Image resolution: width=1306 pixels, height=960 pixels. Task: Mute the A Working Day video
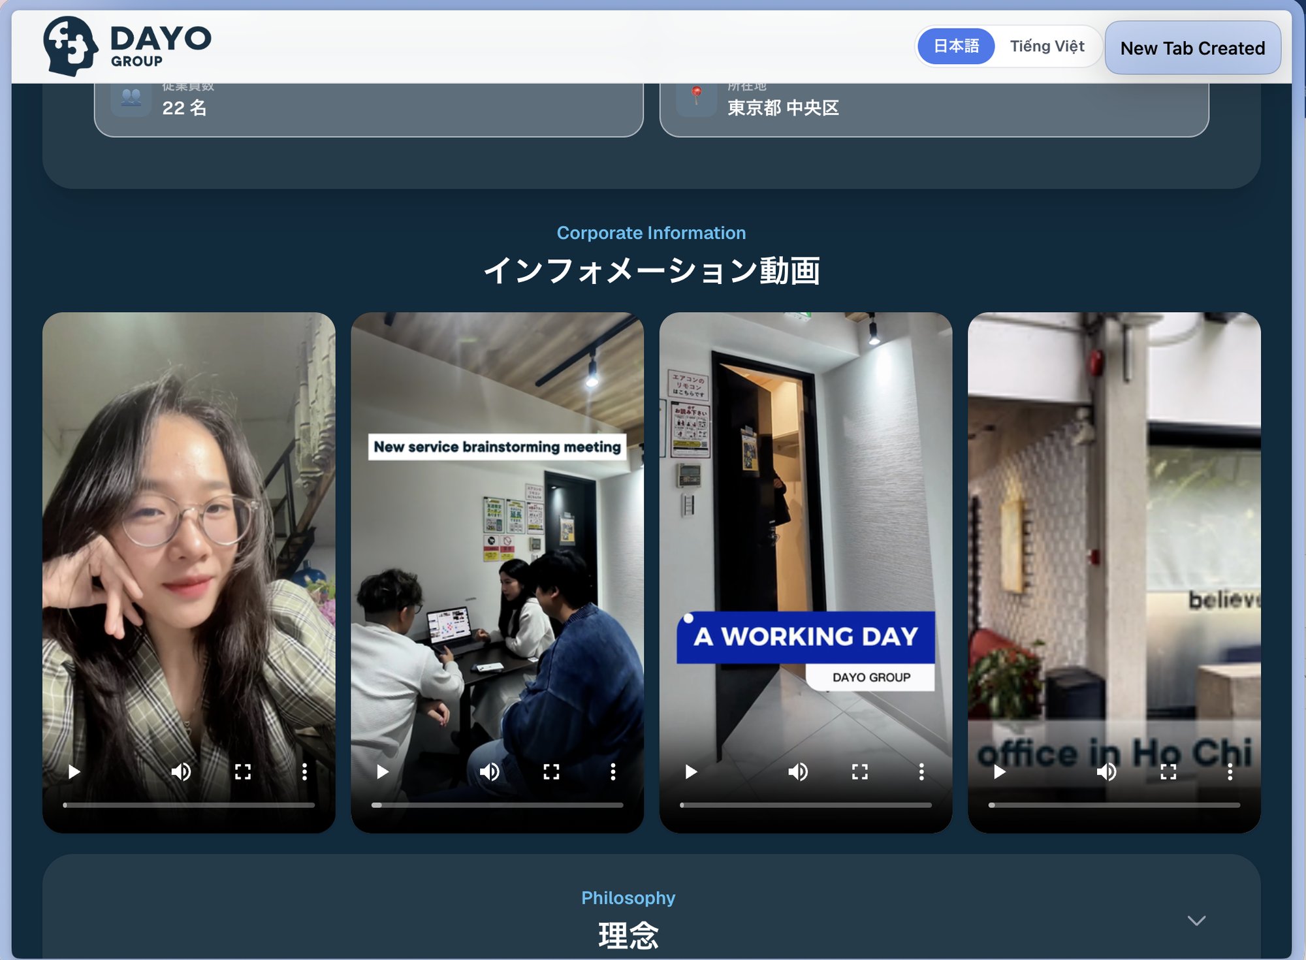click(x=798, y=772)
